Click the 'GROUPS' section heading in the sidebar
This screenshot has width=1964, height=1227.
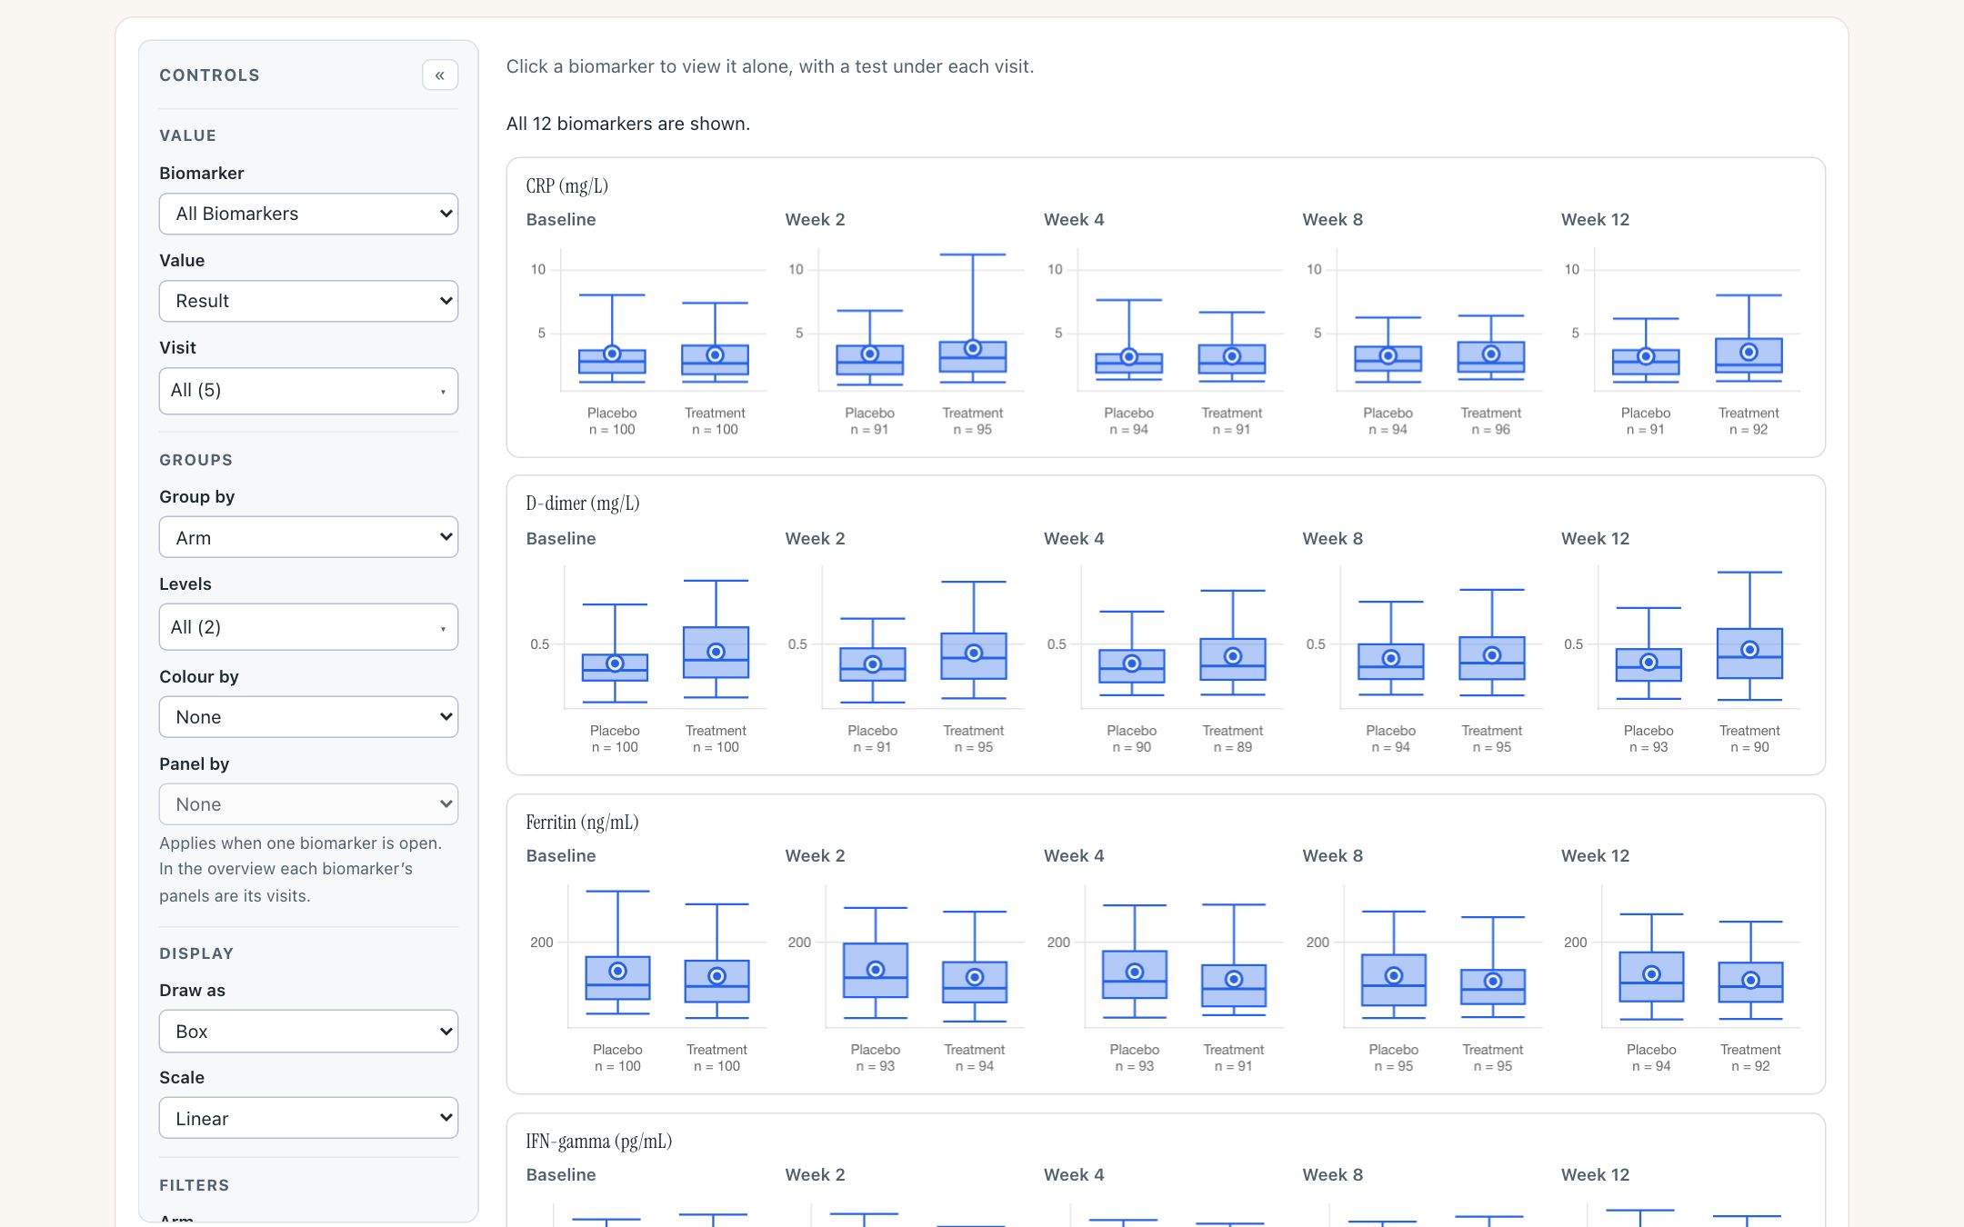195,460
